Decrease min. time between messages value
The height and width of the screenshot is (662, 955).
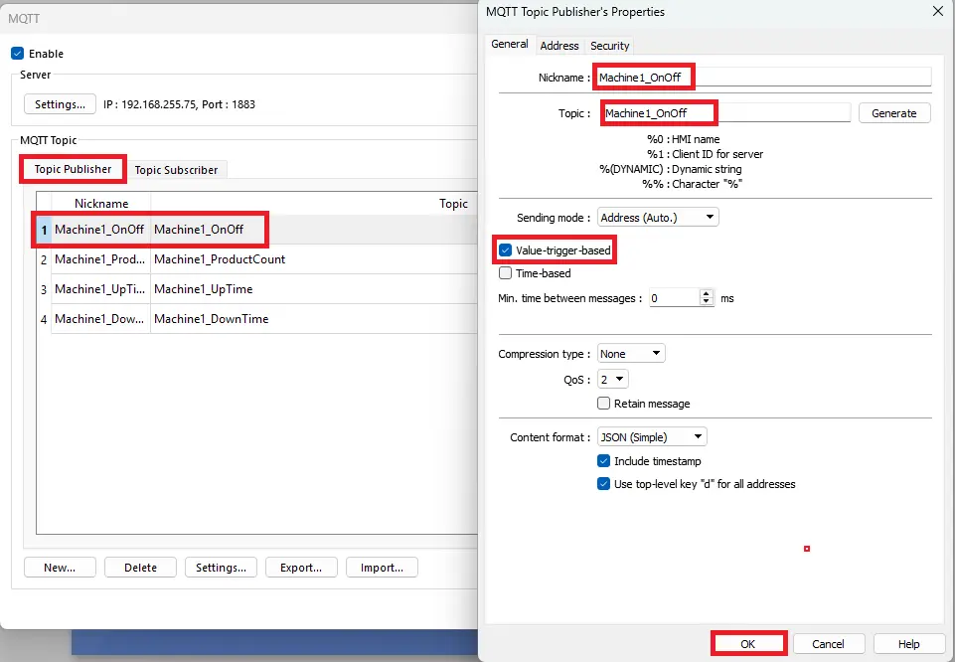[x=707, y=302]
